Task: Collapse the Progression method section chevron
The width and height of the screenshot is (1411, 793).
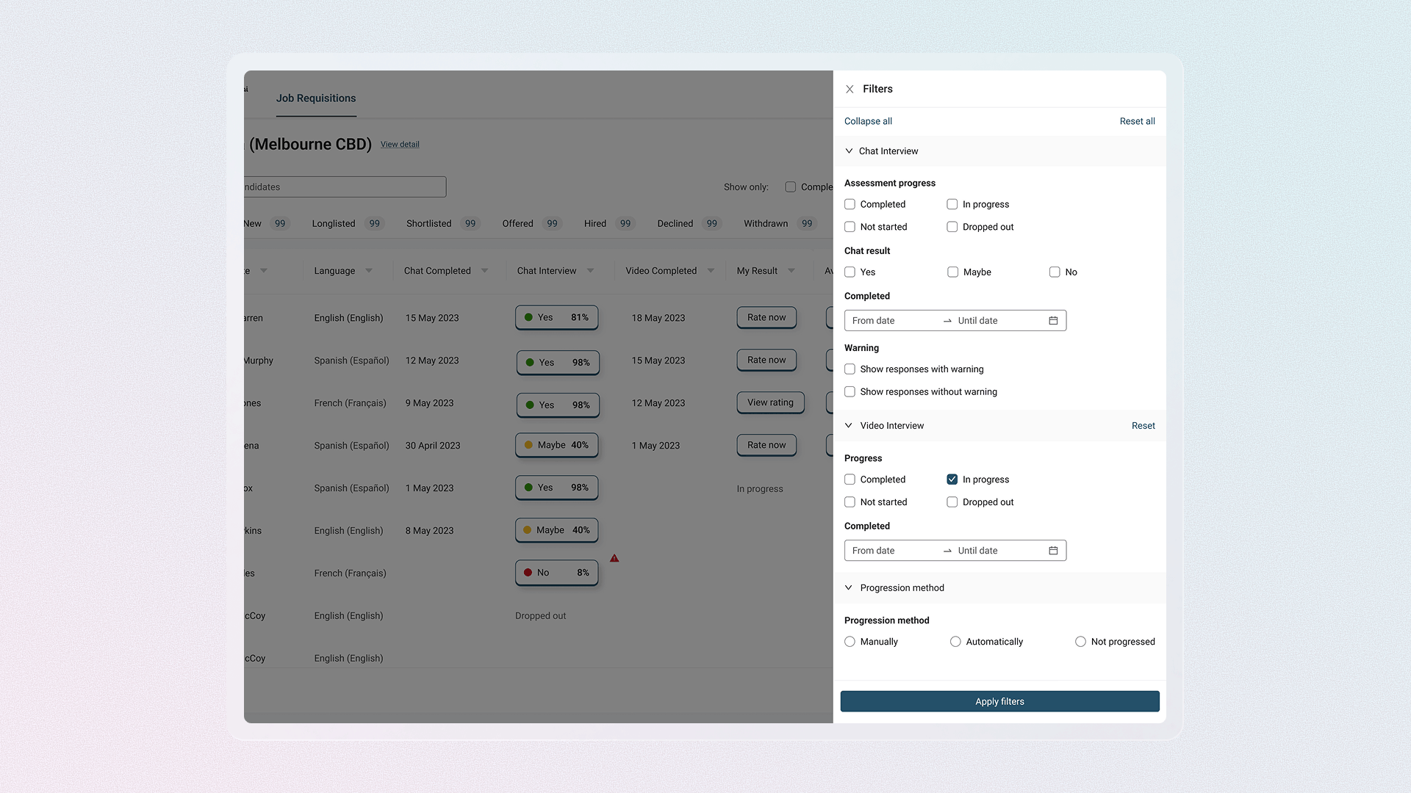Action: pos(849,588)
